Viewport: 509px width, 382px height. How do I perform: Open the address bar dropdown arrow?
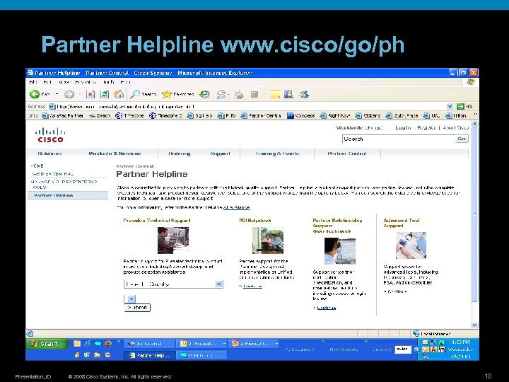(450, 106)
